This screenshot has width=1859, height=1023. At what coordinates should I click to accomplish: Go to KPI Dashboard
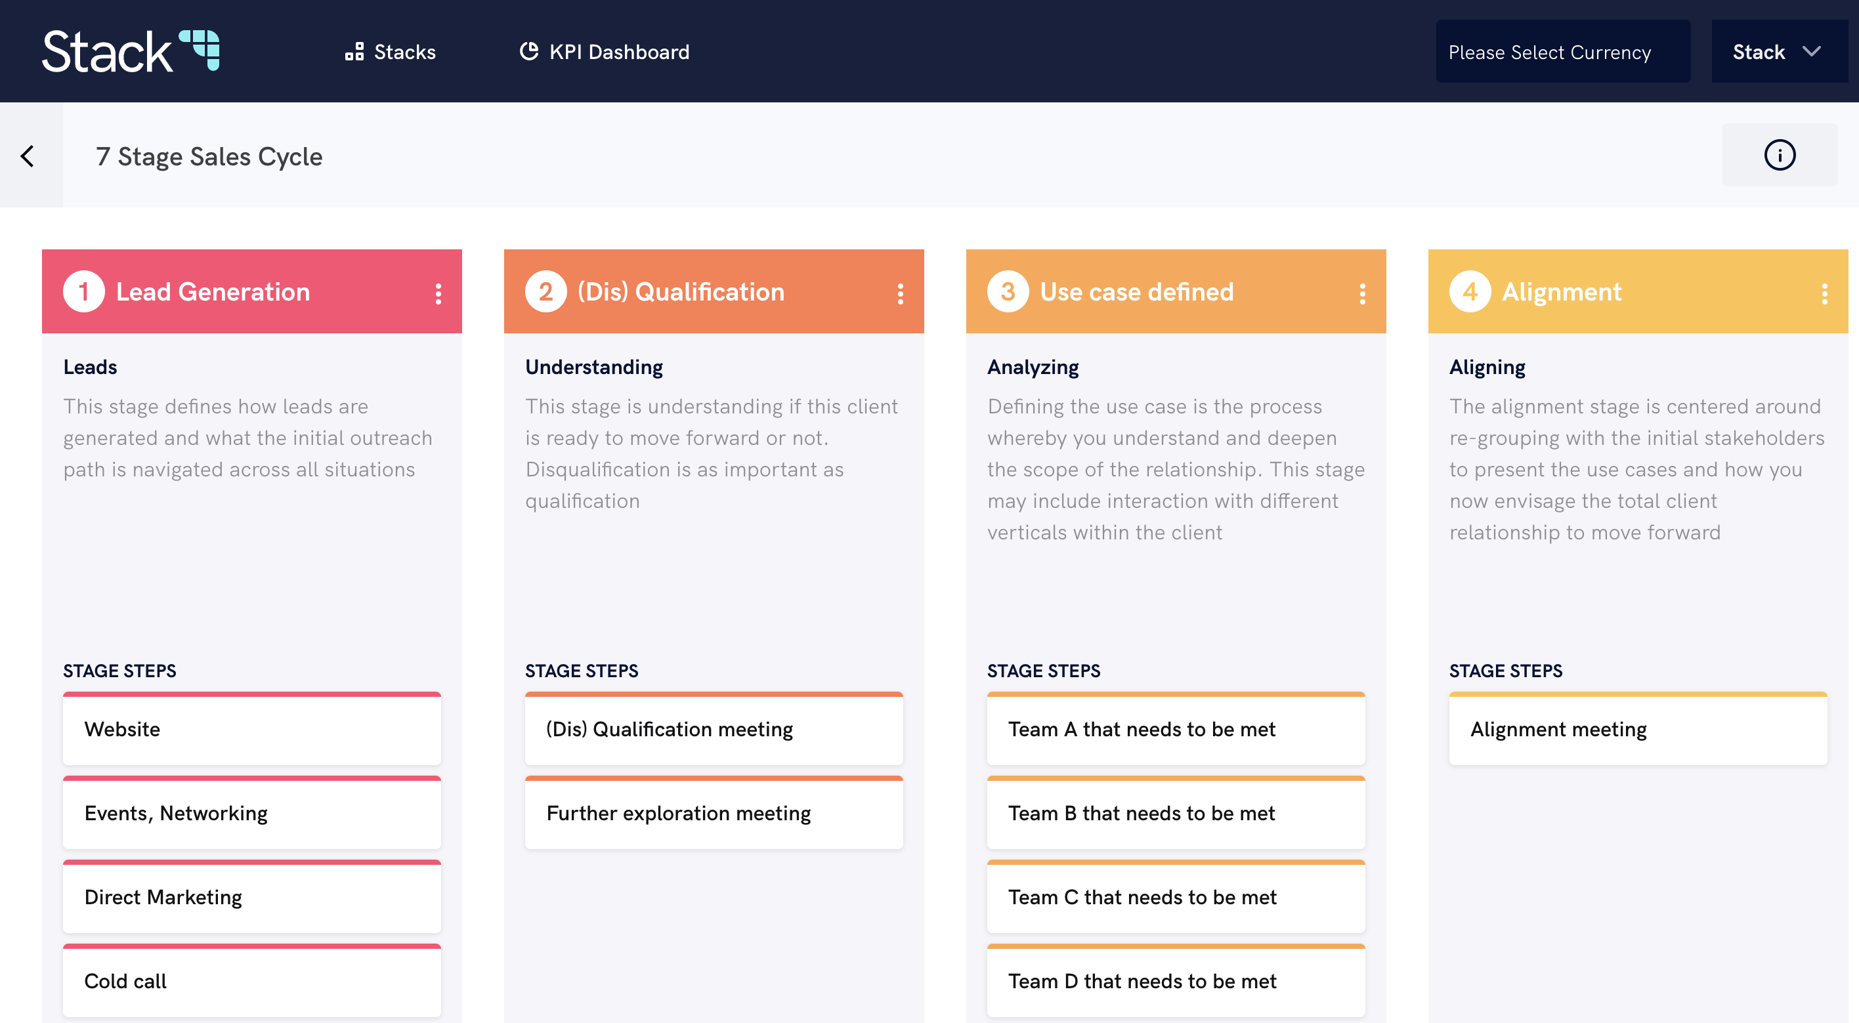[x=605, y=52]
